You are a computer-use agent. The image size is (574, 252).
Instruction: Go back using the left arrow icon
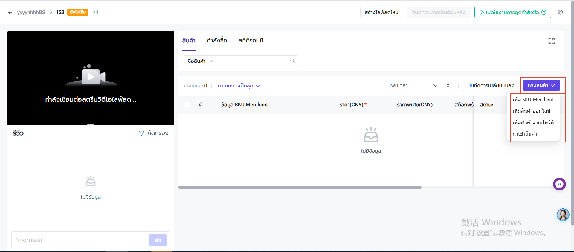[10, 12]
